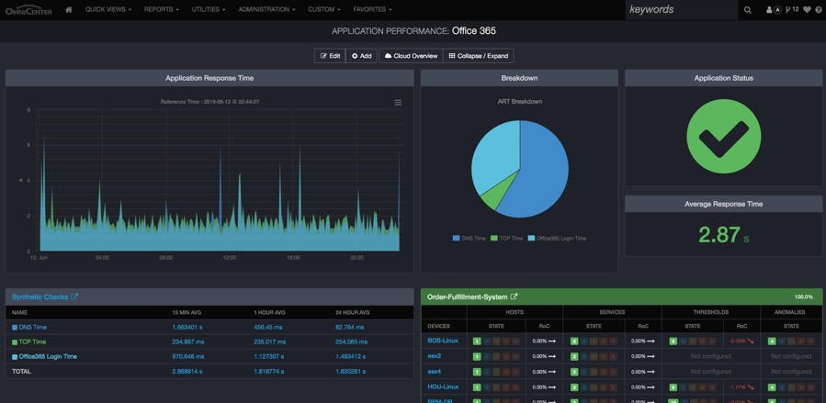The width and height of the screenshot is (826, 403).
Task: Open the Administration dropdown menu
Action: 266,9
